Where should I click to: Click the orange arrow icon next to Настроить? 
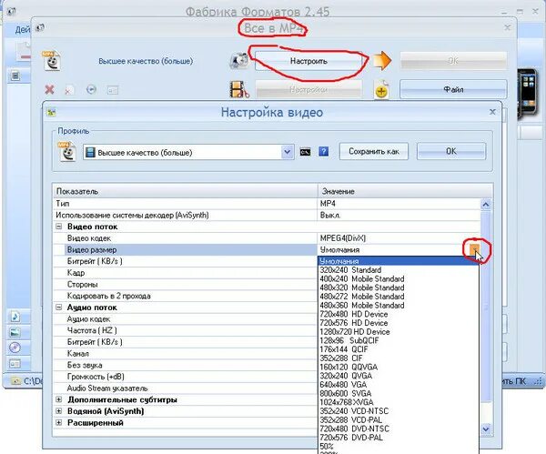pos(382,61)
